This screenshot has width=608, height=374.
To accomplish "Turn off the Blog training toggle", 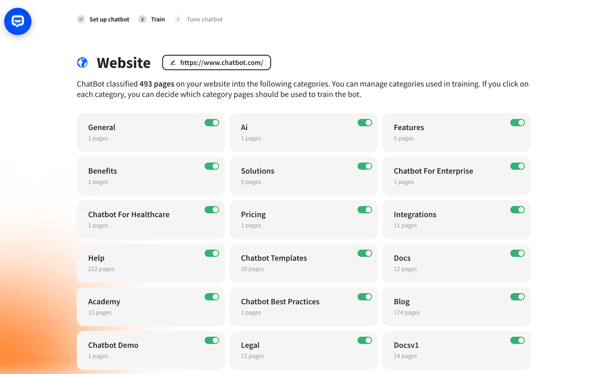I will pyautogui.click(x=517, y=297).
